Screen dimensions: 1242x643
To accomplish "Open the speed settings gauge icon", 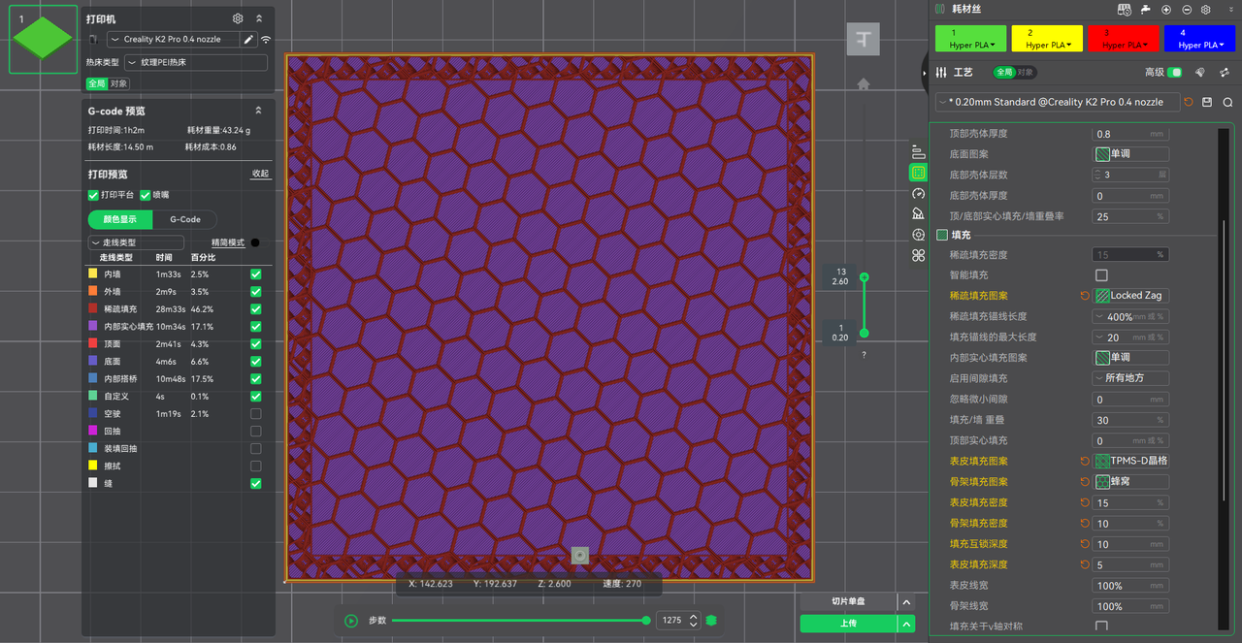I will click(x=918, y=193).
